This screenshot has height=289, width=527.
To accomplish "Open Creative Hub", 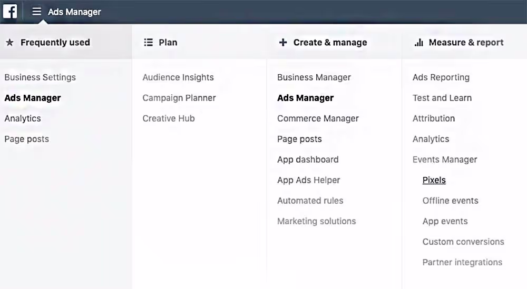I will pyautogui.click(x=169, y=118).
